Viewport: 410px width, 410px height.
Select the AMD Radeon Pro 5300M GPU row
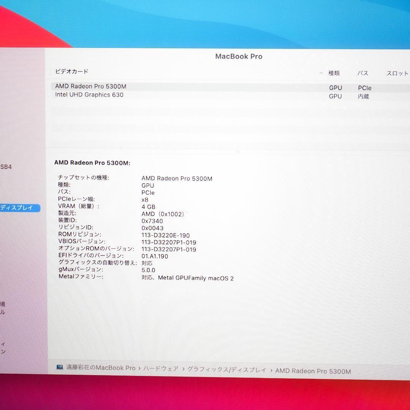coord(90,86)
